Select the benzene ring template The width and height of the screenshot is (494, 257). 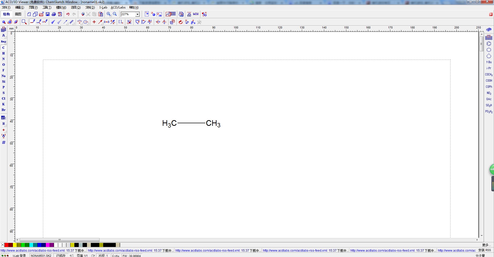tap(489, 44)
